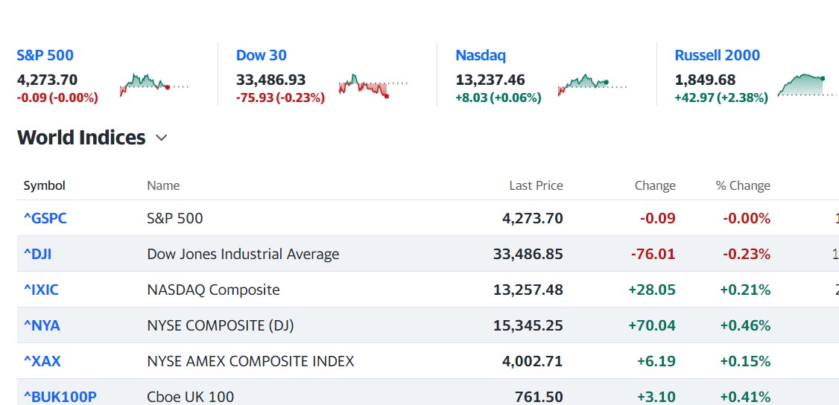Click percent change +0.15%

point(745,361)
